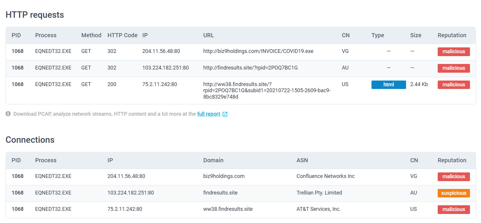Click the Method column header
The height and width of the screenshot is (223, 481).
91,35
